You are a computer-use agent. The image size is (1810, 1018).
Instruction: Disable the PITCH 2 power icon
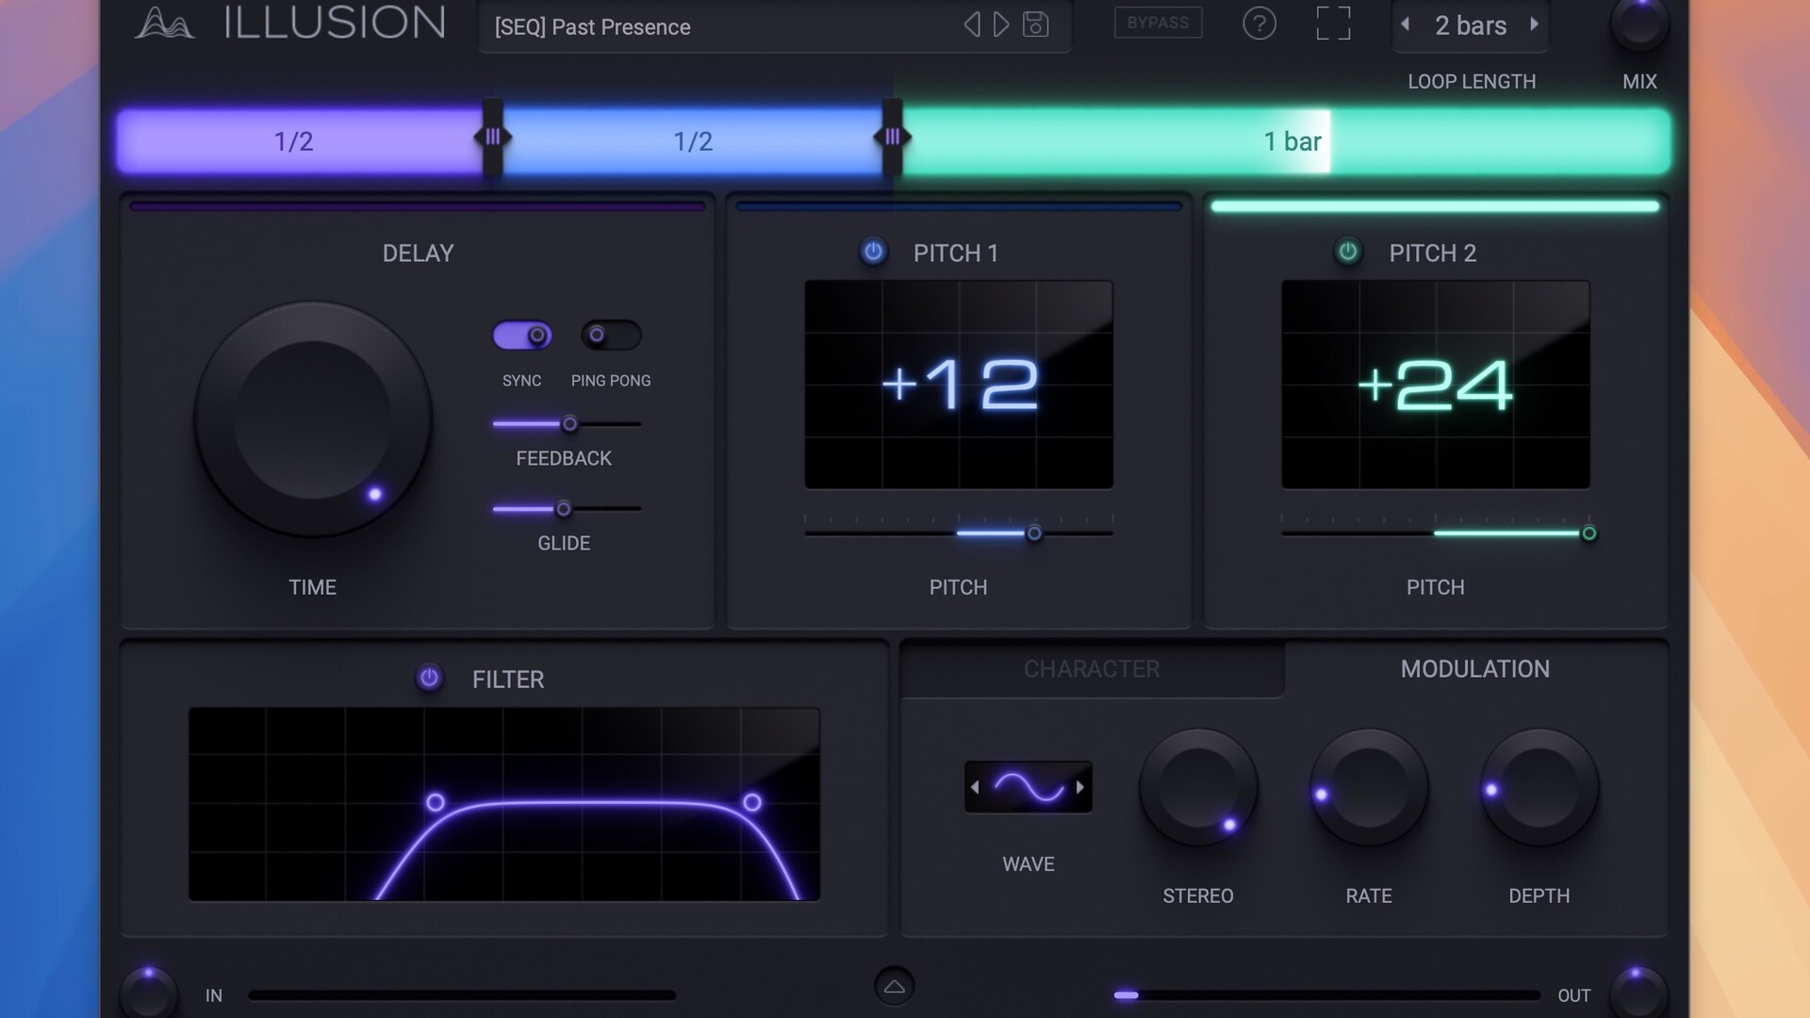1350,253
